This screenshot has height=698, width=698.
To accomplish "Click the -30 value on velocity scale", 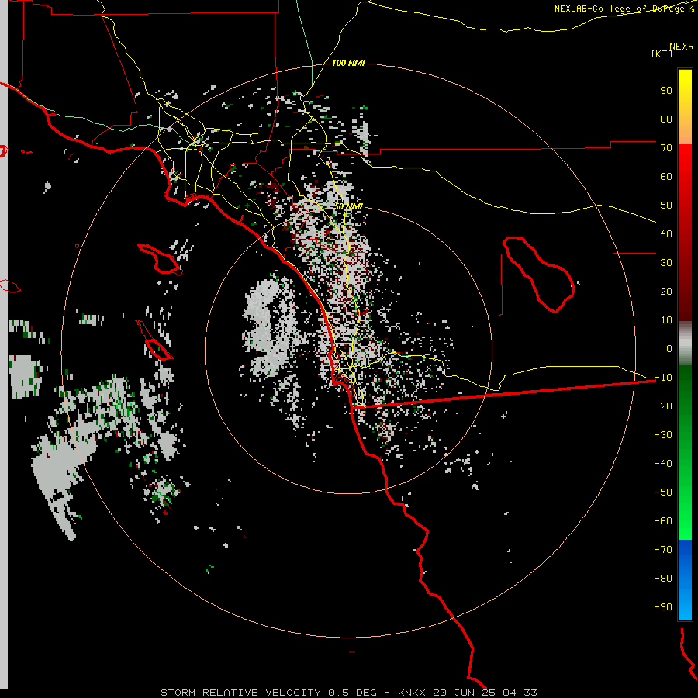I will coord(663,435).
